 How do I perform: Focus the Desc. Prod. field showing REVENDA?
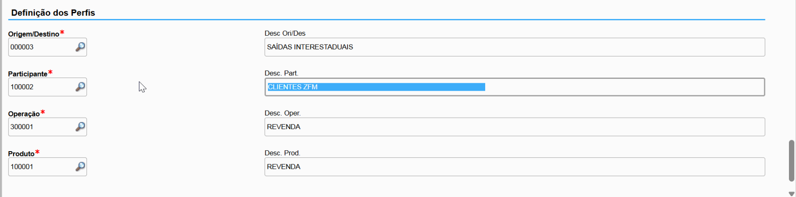pos(514,167)
